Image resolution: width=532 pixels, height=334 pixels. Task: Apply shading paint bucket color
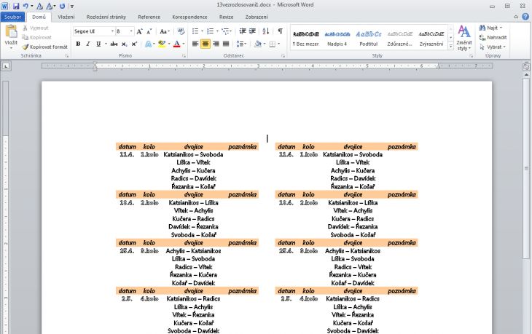tap(258, 44)
